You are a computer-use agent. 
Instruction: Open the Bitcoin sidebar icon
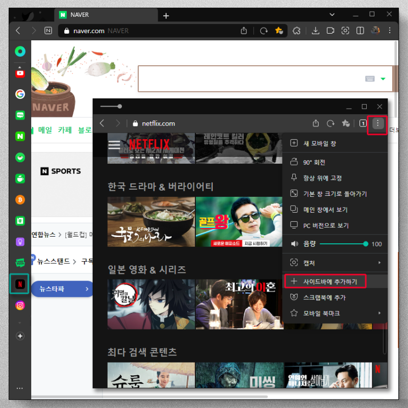click(20, 199)
